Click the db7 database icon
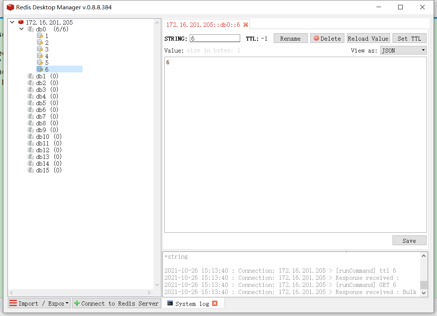Screen dimensions: 437x316 (31, 116)
